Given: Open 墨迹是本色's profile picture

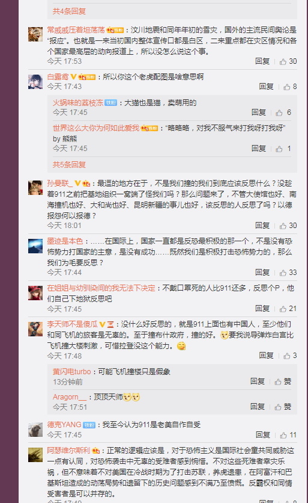Looking at the screenshot, I should pyautogui.click(x=35, y=246).
